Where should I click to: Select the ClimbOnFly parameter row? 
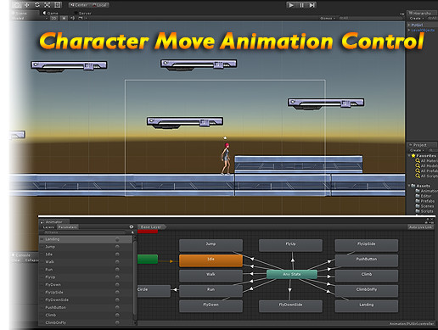coord(86,322)
